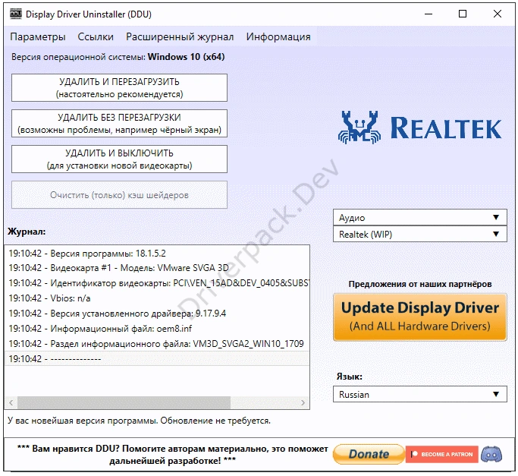Click УДАЛИТЬ БЕЗ ПЕРЕЗАГРУЗКИ button
The image size is (518, 476).
119,124
